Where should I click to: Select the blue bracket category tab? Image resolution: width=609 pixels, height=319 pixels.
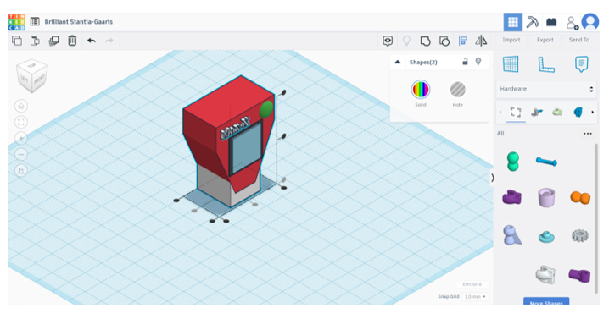537,113
